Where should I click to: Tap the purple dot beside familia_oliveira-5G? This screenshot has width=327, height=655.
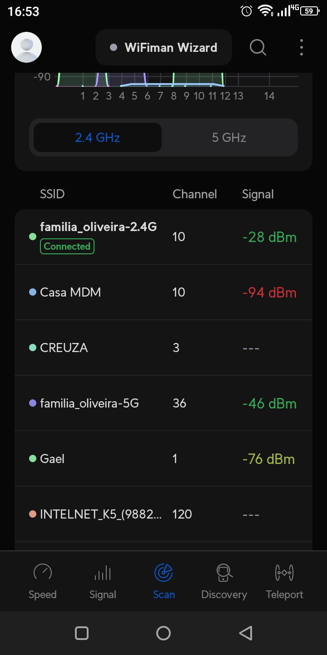point(33,403)
